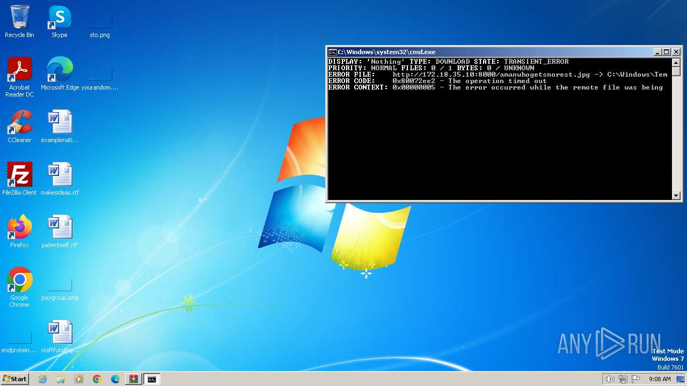Click the cmd vertical scrollbar thumb
This screenshot has height=386, width=687.
(676, 71)
